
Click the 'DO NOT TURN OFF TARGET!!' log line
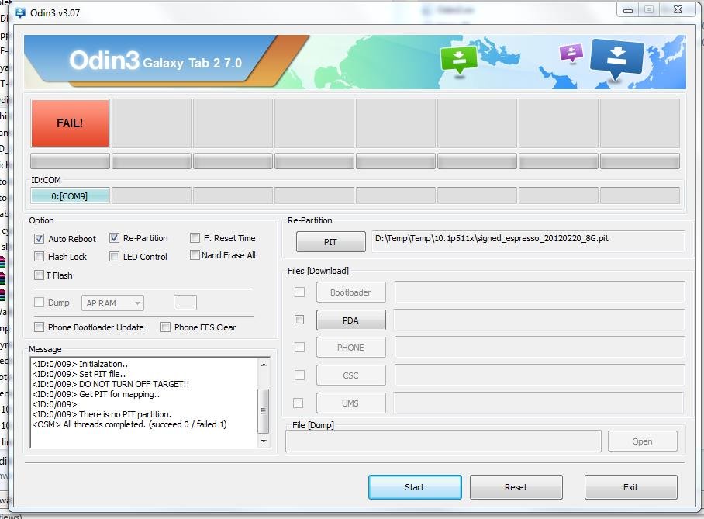110,384
